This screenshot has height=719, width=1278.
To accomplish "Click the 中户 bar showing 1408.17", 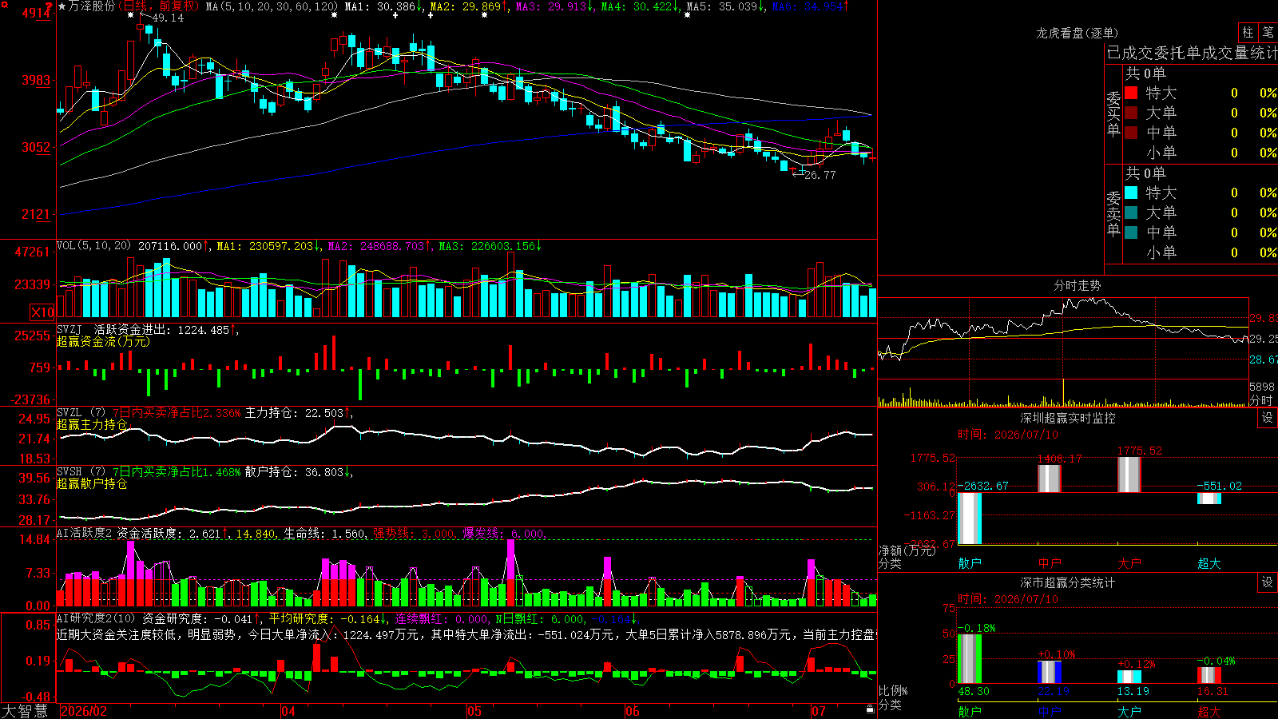I will coord(1050,479).
